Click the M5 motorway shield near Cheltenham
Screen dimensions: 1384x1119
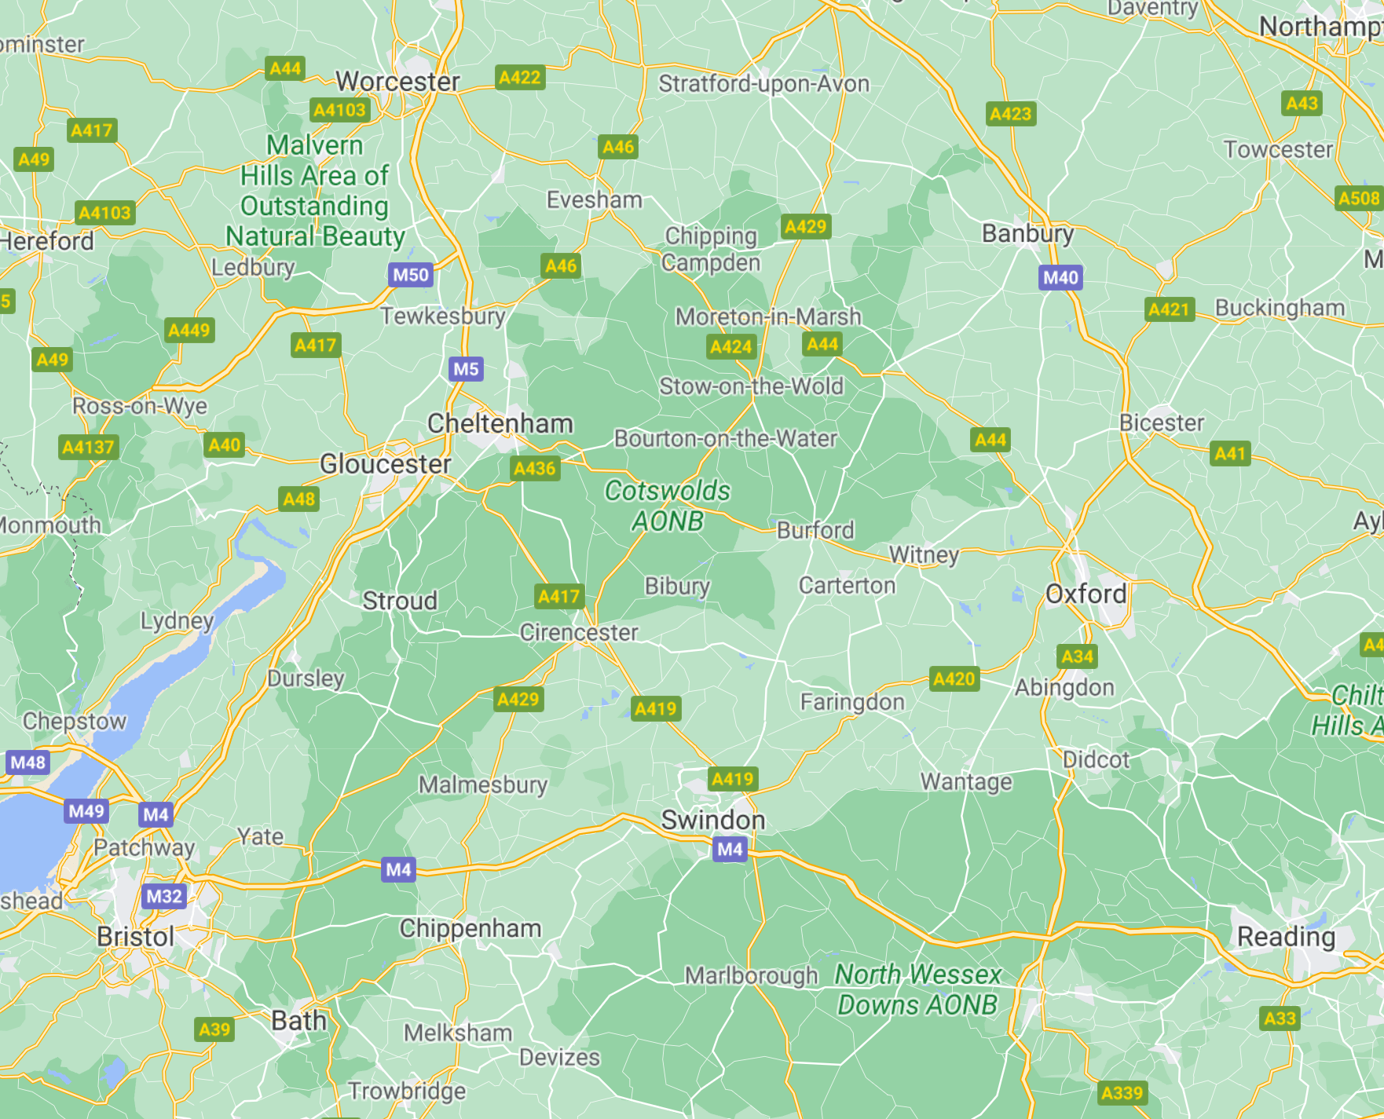tap(466, 369)
